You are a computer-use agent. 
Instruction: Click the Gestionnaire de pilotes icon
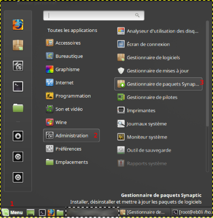tap(121, 97)
